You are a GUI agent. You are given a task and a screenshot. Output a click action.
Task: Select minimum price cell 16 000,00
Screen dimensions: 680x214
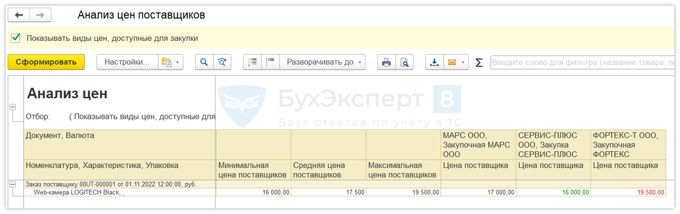point(254,192)
